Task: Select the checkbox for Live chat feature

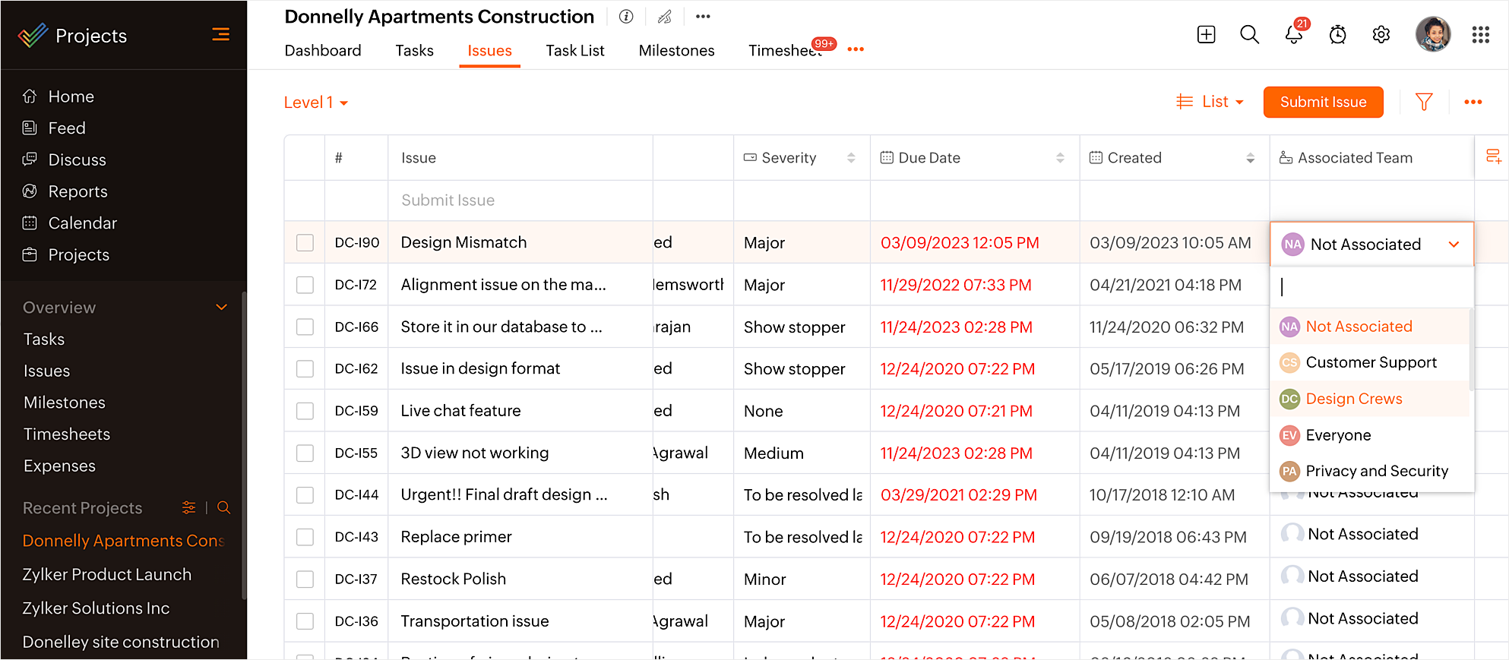Action: (305, 411)
